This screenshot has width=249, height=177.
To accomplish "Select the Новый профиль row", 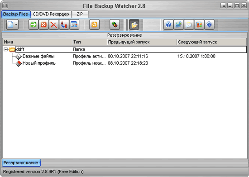I will click(39, 63).
